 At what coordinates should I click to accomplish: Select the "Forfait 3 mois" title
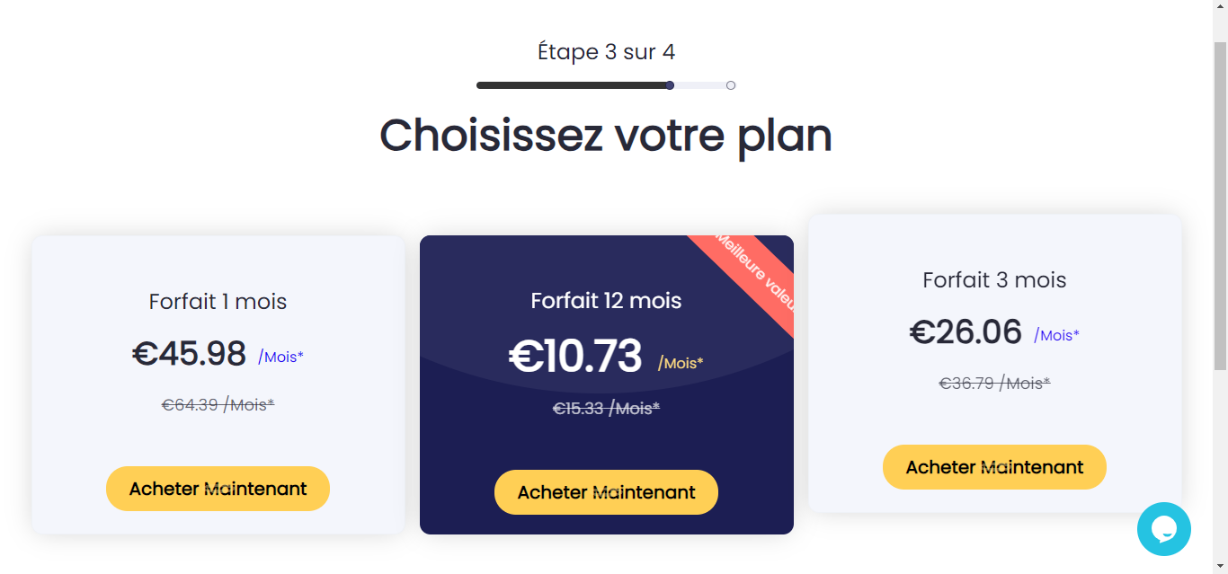(x=994, y=279)
